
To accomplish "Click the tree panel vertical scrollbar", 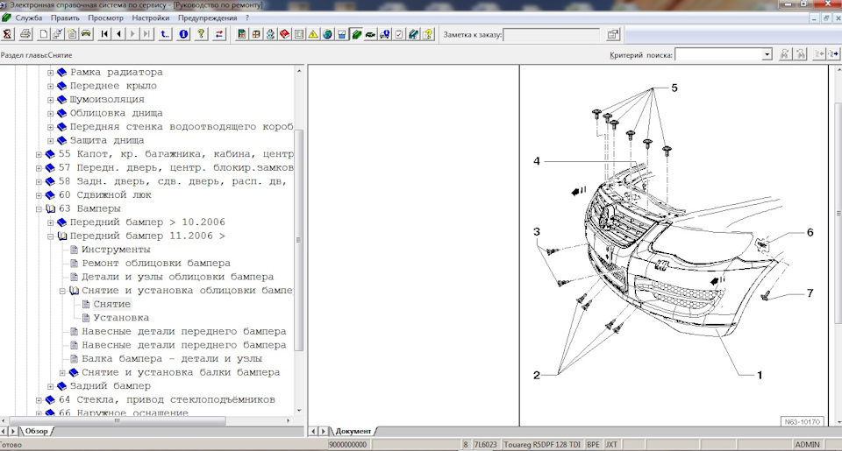I will pyautogui.click(x=299, y=236).
